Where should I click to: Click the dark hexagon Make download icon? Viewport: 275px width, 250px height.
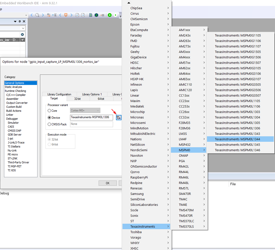(96, 15)
